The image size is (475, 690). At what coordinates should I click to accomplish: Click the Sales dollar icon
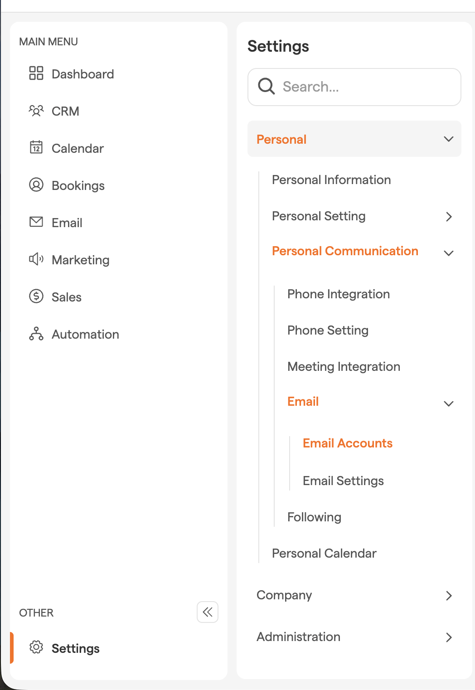pyautogui.click(x=36, y=296)
